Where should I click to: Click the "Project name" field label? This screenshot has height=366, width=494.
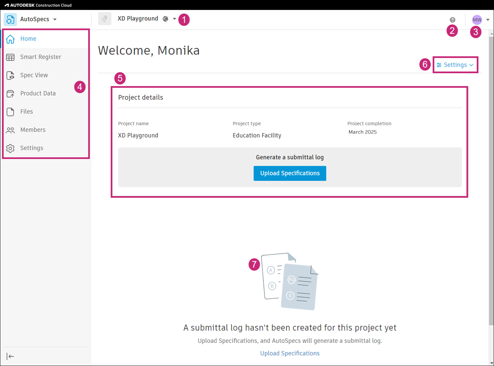133,124
